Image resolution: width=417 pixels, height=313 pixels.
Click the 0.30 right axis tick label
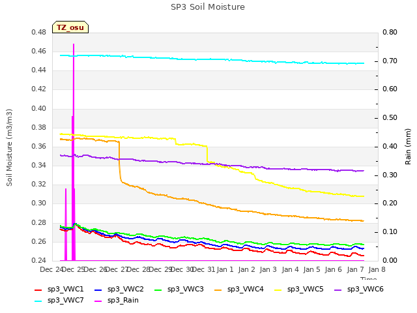pos(390,175)
